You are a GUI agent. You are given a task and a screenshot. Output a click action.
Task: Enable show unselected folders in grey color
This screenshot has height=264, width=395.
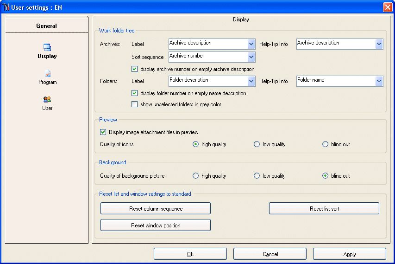134,104
